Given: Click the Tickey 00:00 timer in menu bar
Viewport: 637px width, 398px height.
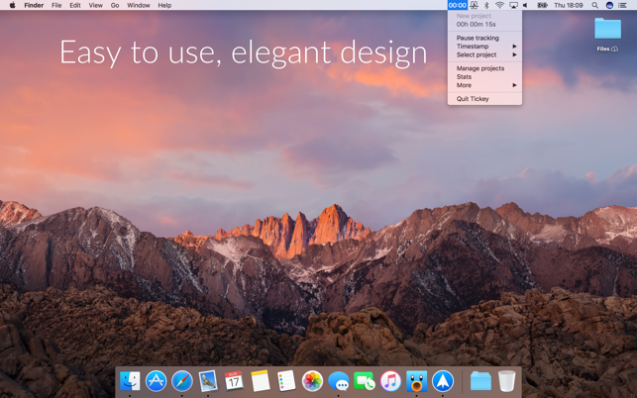Looking at the screenshot, I should 457,5.
